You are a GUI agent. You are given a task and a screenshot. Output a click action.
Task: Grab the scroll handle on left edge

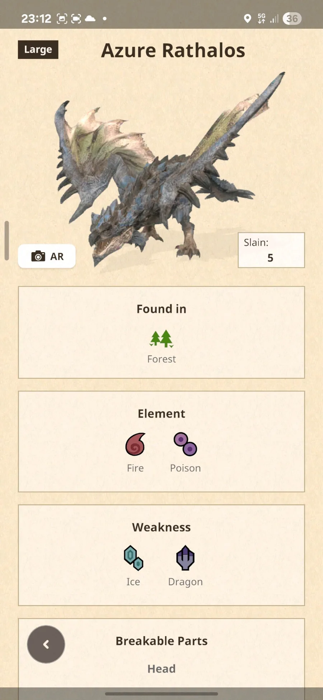[6, 240]
